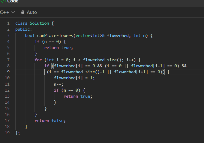Click the closing }; on line 19
The width and height of the screenshot is (204, 143).
pos(18,133)
